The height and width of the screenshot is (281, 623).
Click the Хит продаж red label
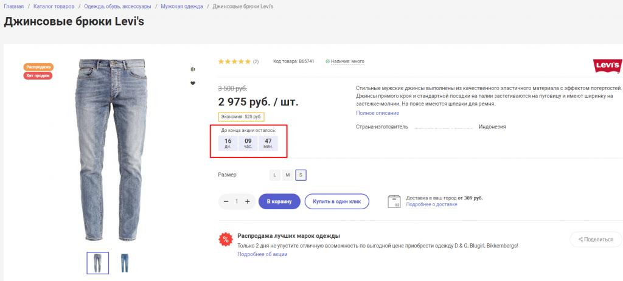pyautogui.click(x=38, y=76)
